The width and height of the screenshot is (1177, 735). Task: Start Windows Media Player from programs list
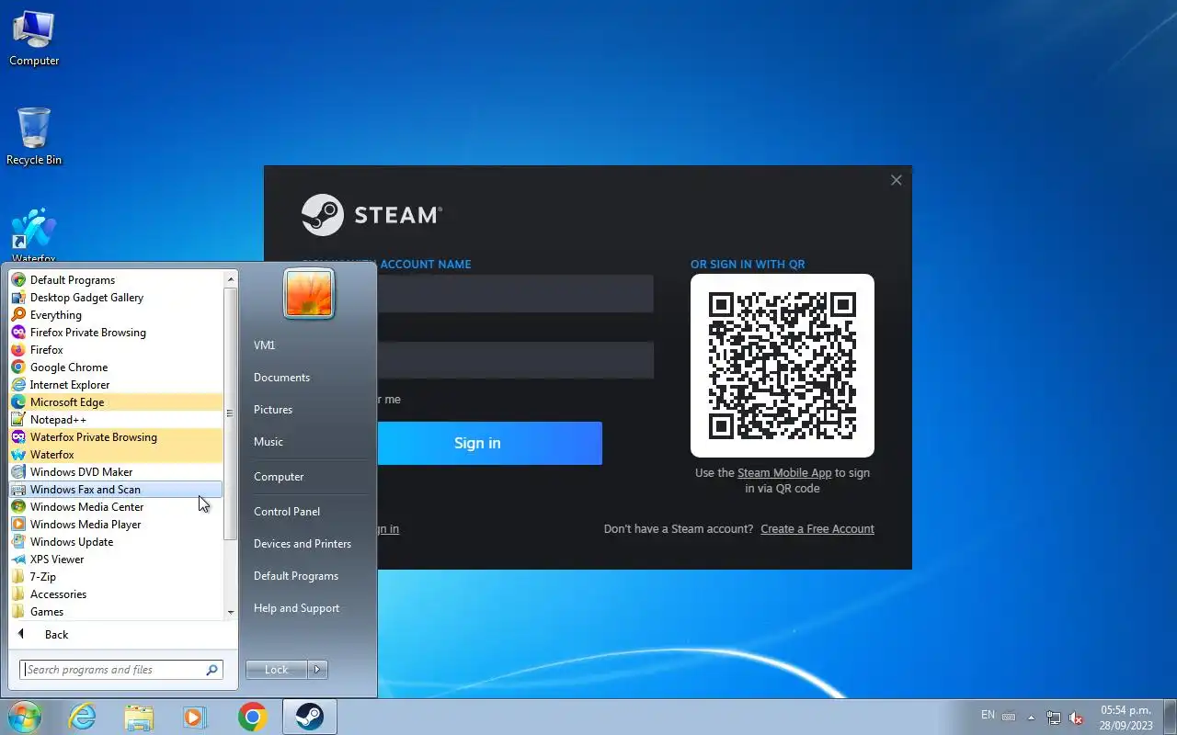coord(116,525)
